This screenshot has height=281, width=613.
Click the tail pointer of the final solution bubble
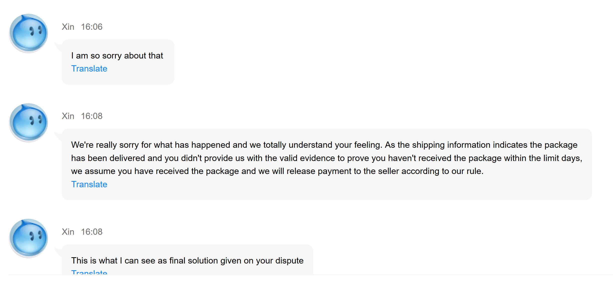[x=58, y=251]
